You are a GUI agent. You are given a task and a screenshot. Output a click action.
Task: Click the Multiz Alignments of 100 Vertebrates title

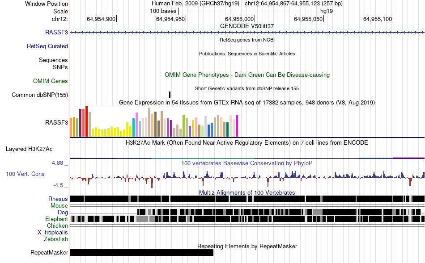[247, 192]
